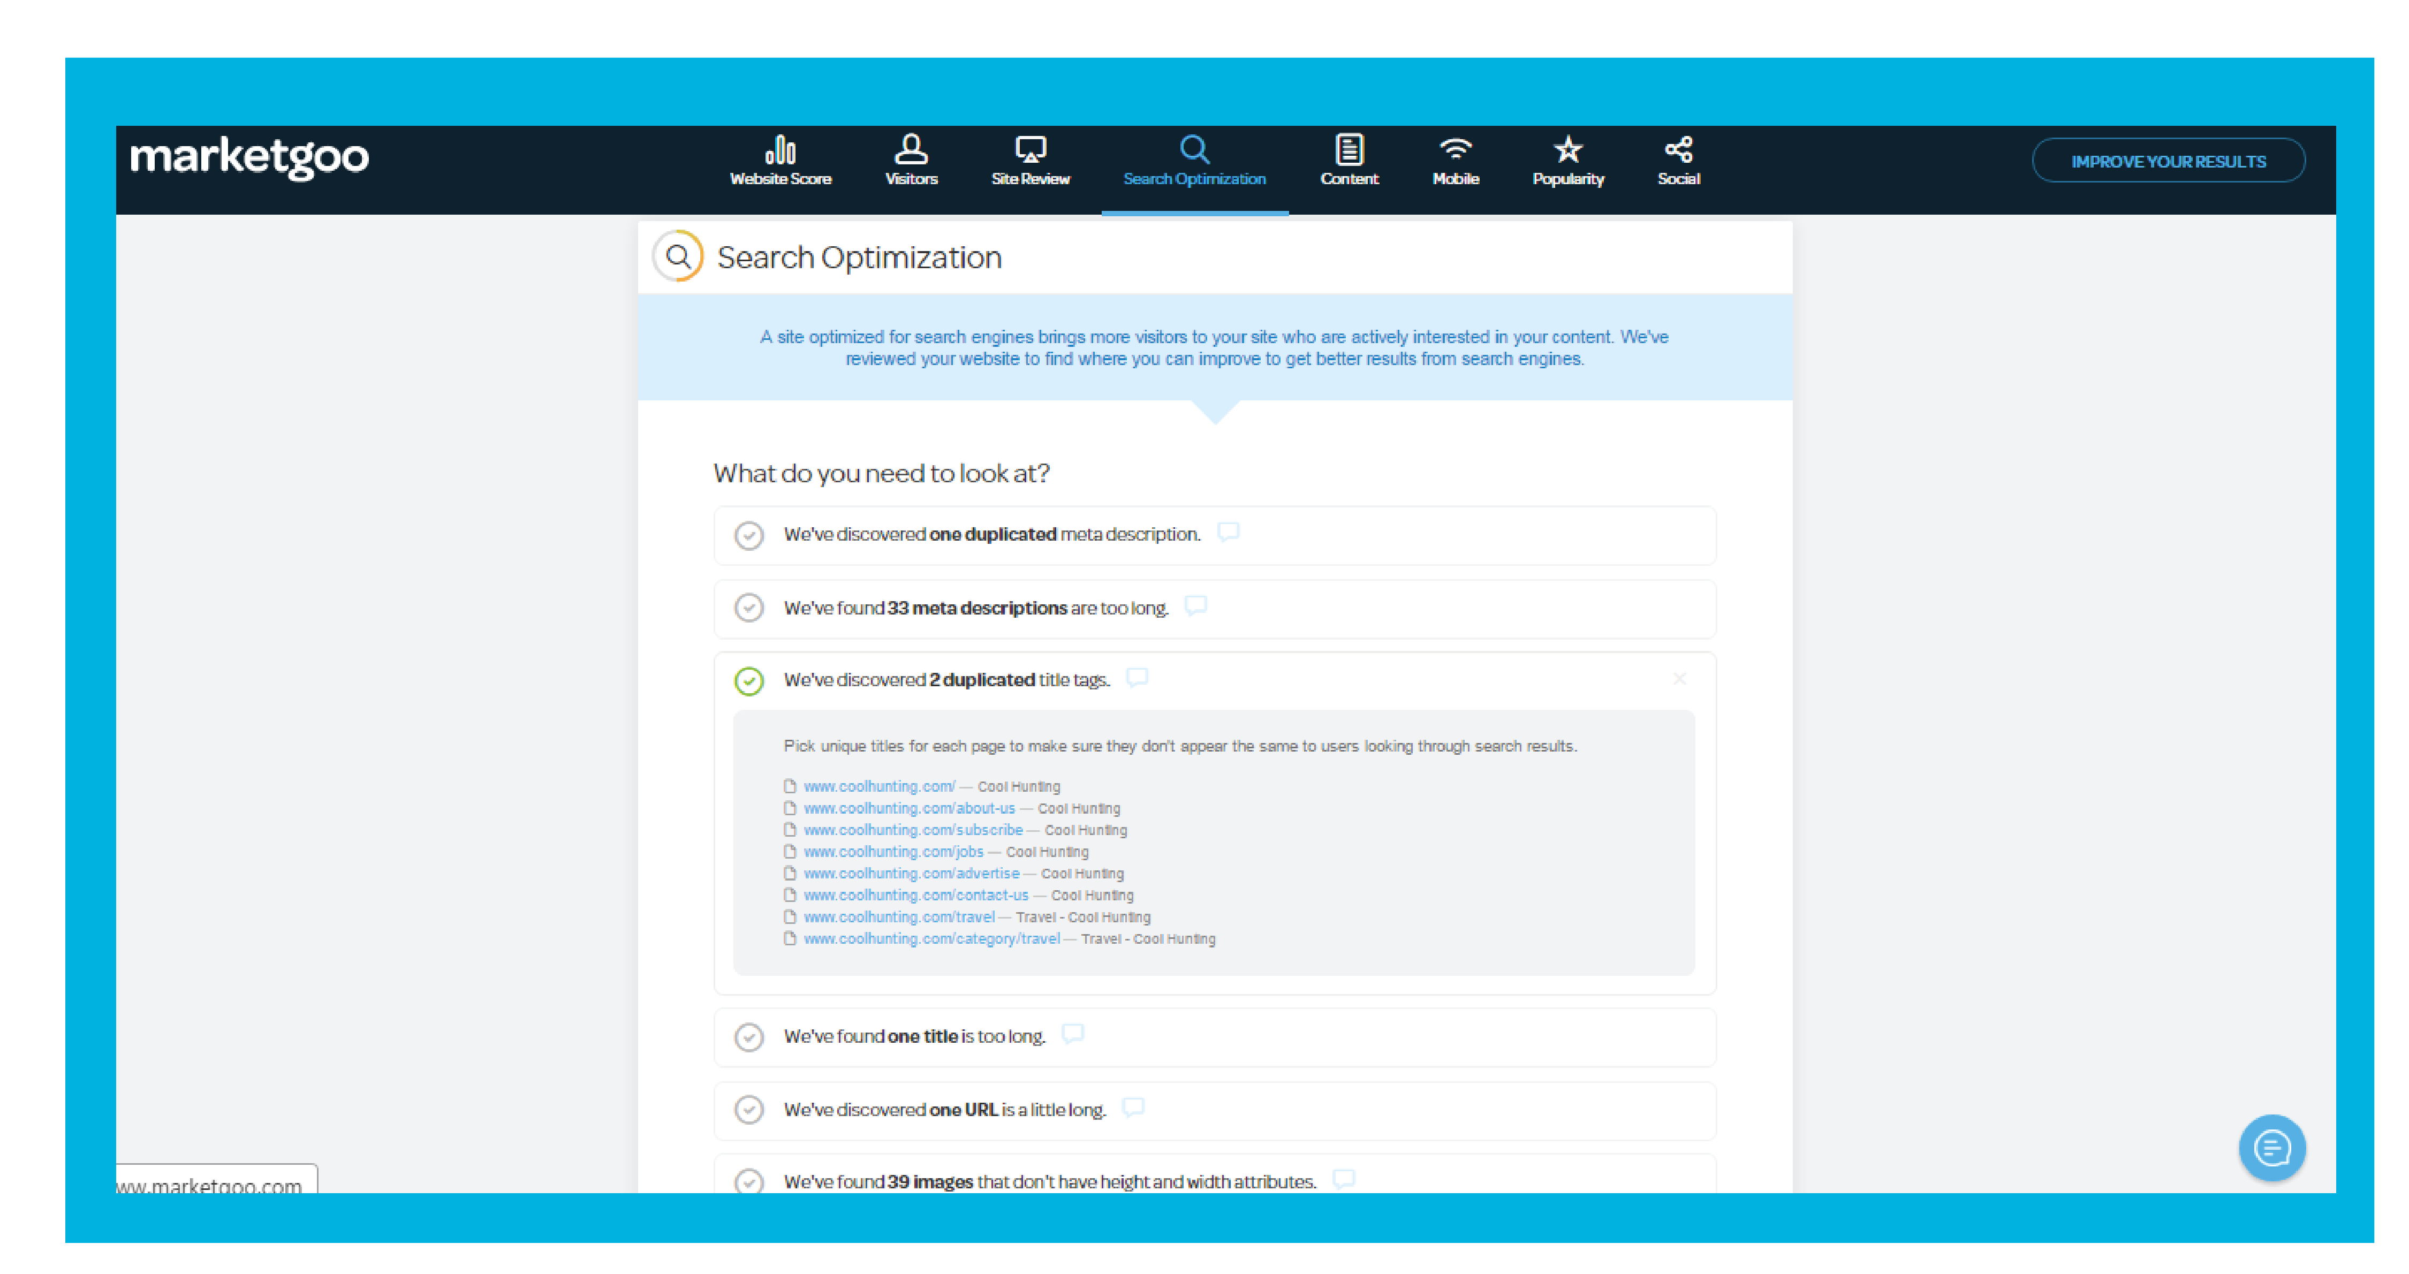This screenshot has height=1274, width=2409.
Task: Click page icon beside category/travel URL
Action: tap(789, 938)
